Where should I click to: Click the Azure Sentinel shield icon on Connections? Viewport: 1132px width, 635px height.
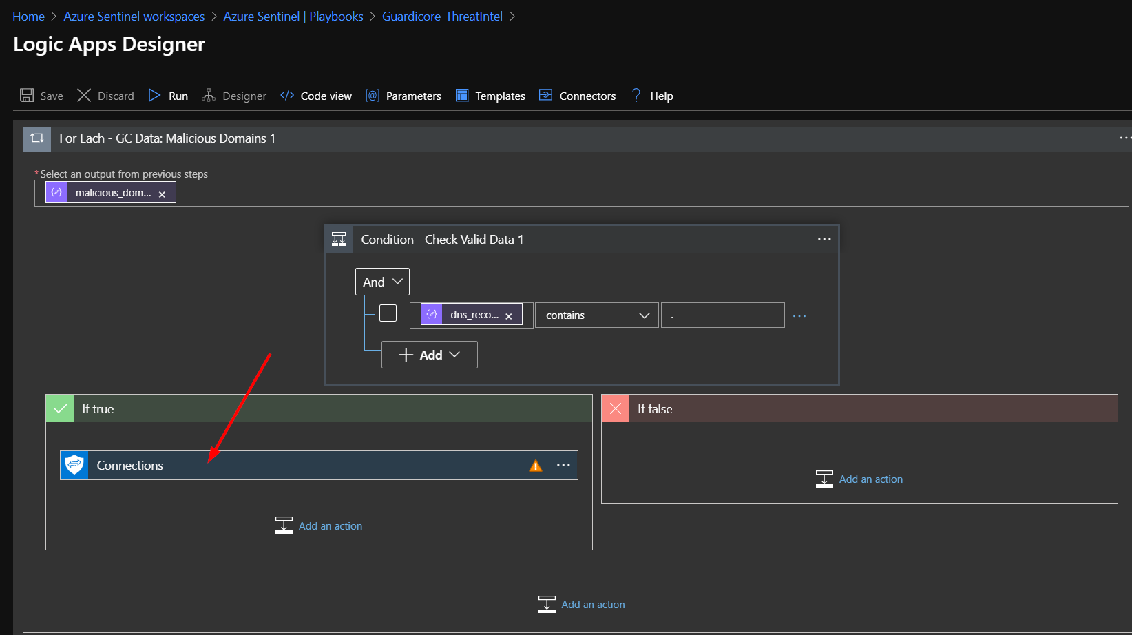tap(74, 466)
